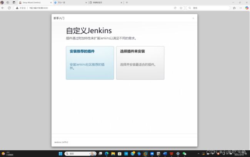Click the 自定义Jenkins heading
This screenshot has height=157, width=250.
point(89,31)
